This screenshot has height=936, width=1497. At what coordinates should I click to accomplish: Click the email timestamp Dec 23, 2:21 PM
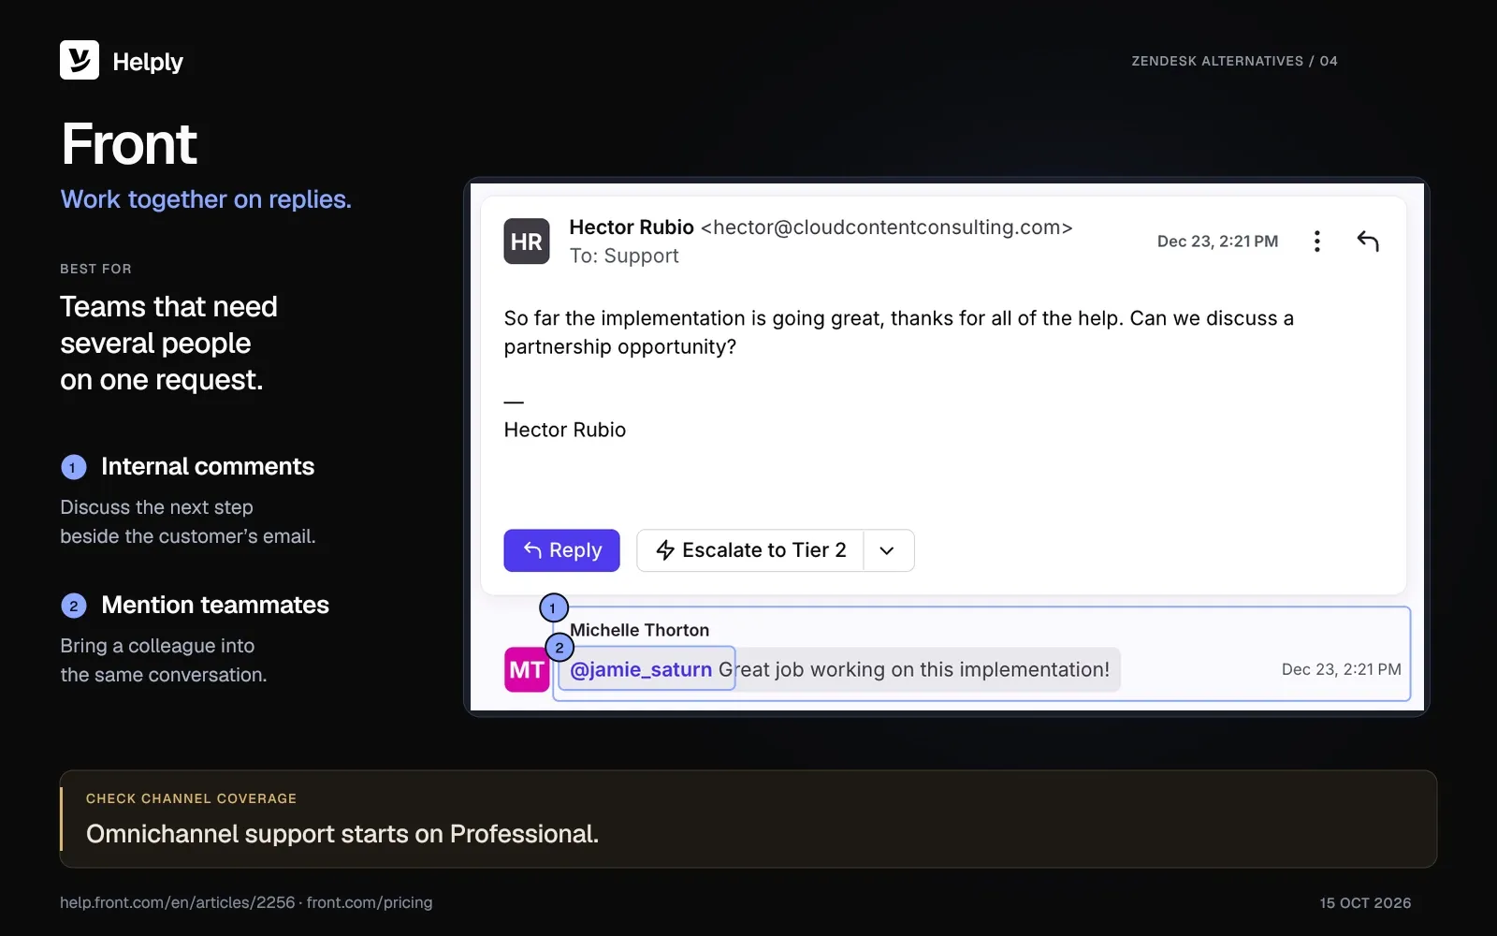(1217, 241)
